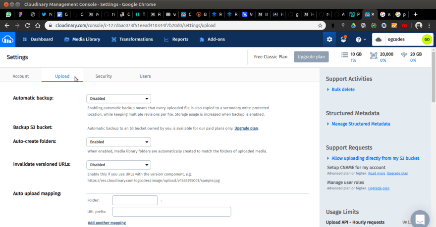436x227 pixels.
Task: Click Add another mapping link
Action: [107, 223]
